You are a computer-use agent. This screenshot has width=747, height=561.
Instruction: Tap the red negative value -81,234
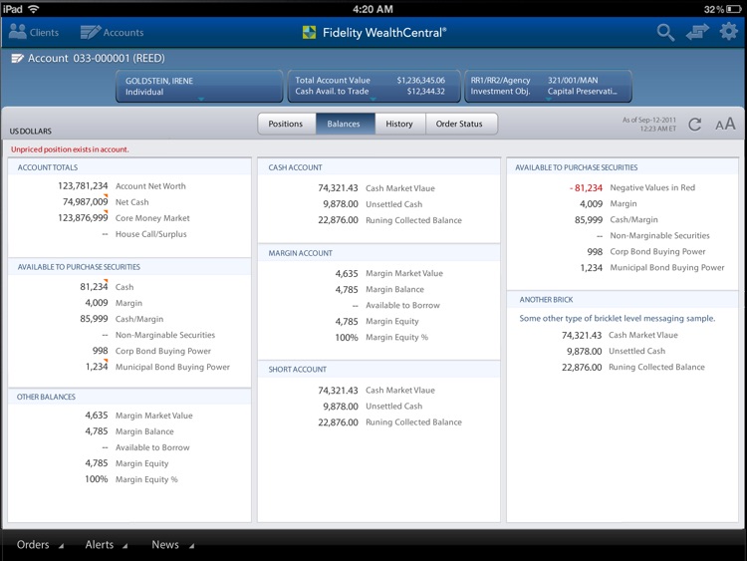tap(586, 187)
